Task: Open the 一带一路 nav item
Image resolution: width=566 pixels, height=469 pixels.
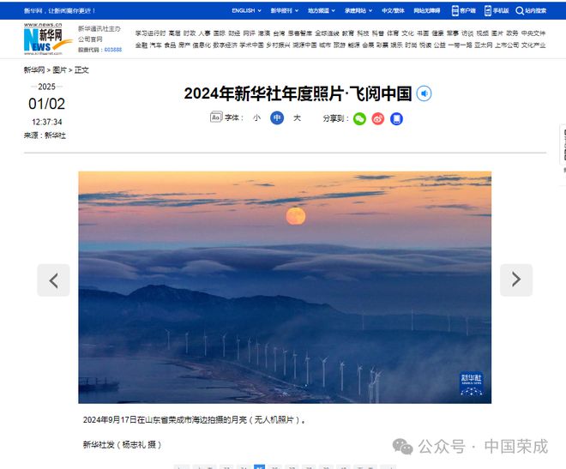Action: pos(460,45)
